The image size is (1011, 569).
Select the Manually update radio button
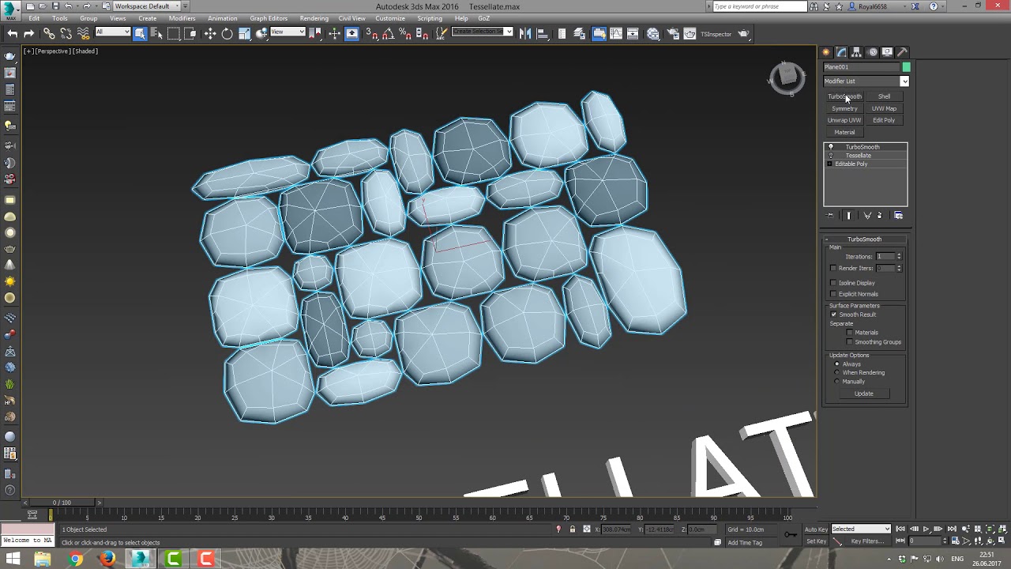click(837, 382)
